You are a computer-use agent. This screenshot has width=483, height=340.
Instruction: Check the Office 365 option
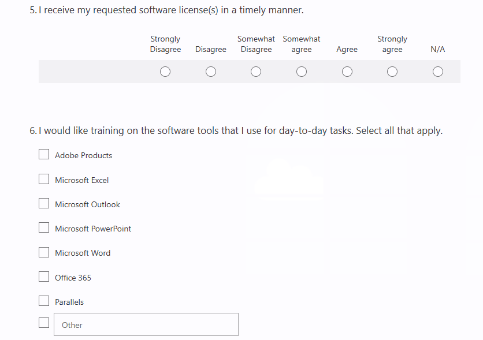44,277
